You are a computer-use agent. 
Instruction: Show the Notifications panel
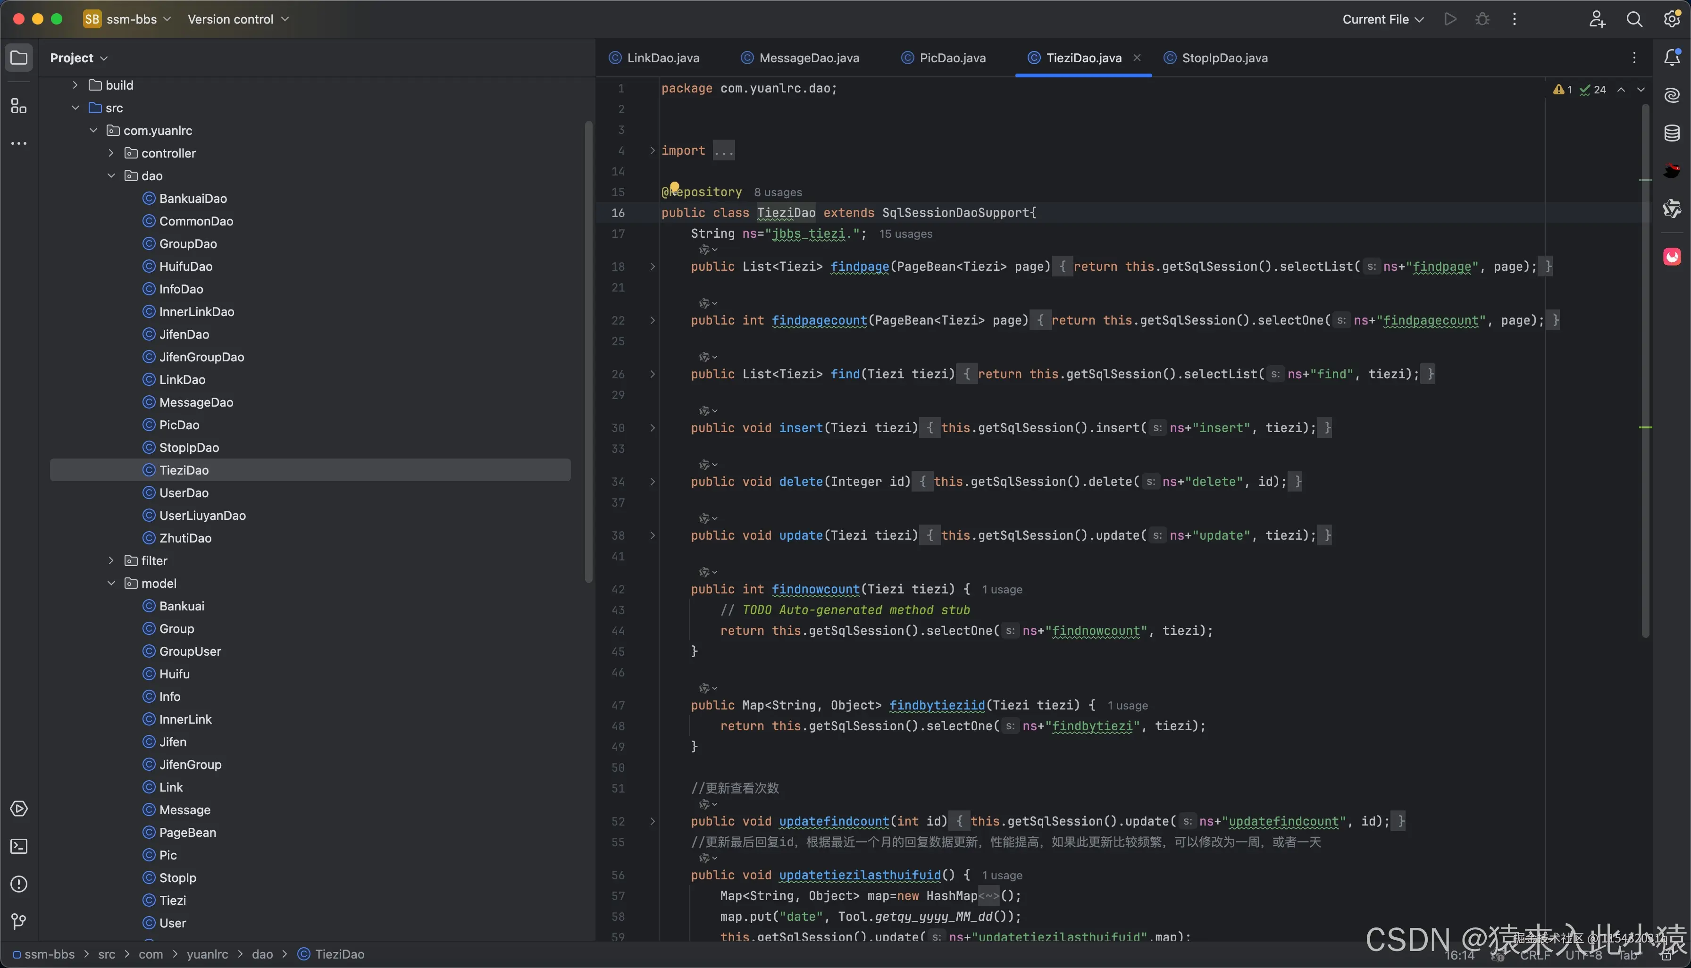(1672, 58)
